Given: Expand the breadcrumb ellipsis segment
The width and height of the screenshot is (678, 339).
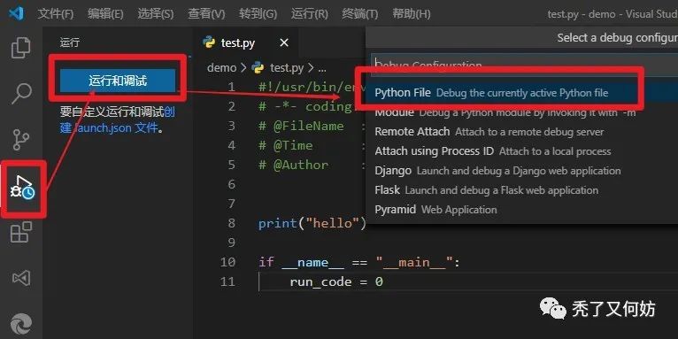Looking at the screenshot, I should tap(322, 68).
